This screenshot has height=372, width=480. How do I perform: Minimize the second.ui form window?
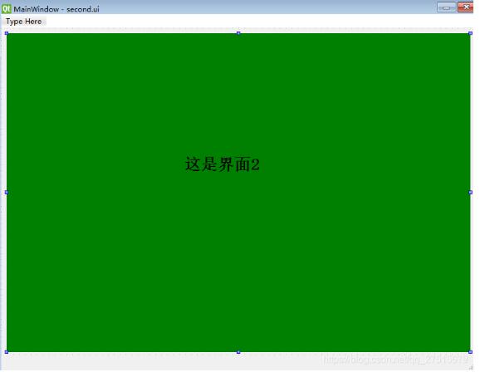point(447,7)
